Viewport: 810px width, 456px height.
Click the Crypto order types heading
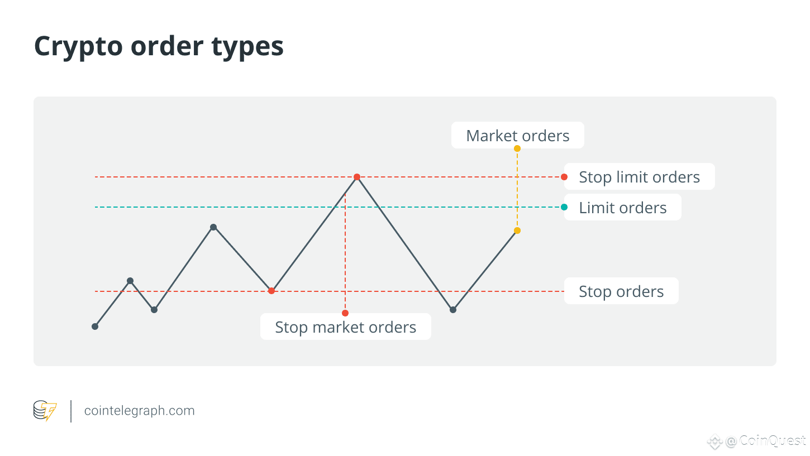pos(159,46)
